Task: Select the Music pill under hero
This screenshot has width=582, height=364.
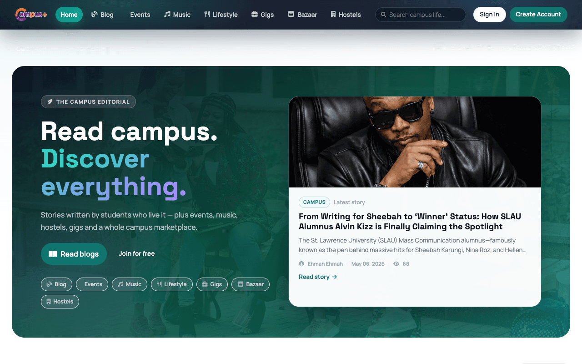Action: (130, 284)
